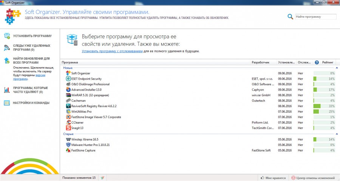Image resolution: width=340 pixels, height=181 pixels.
Task: Click the 'Найти программу' search field
Action: (315, 17)
